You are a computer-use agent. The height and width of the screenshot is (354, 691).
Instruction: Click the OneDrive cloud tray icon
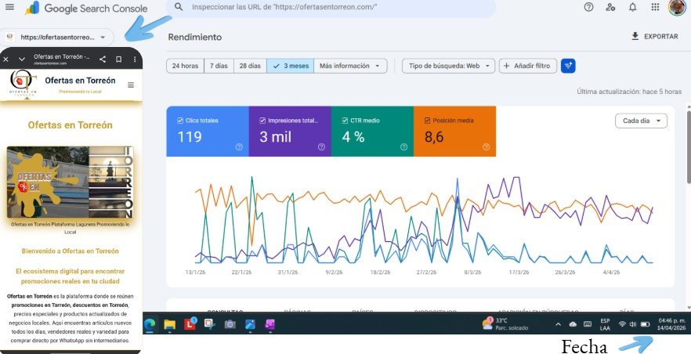[x=573, y=324]
